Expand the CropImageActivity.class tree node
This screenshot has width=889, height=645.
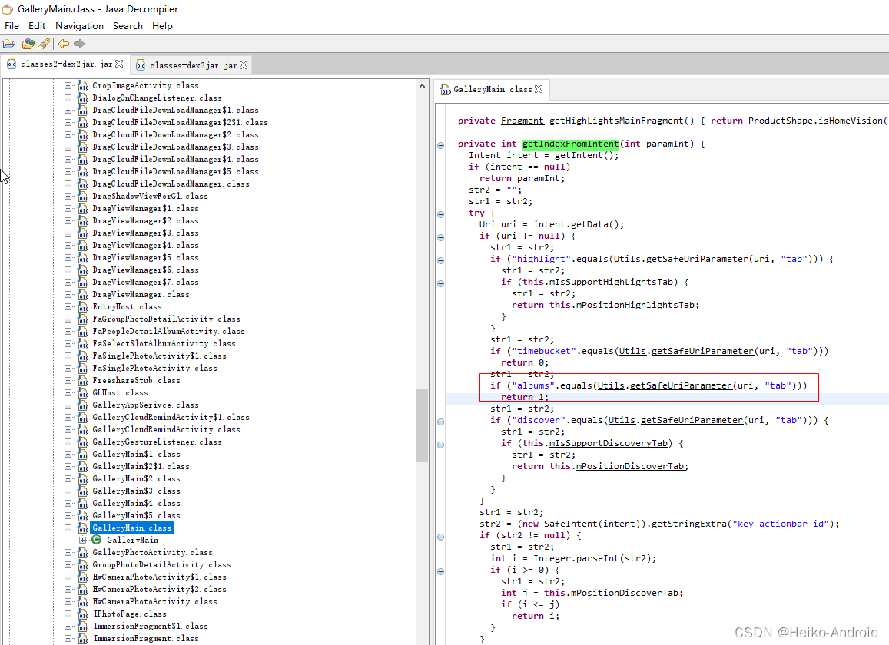(68, 86)
